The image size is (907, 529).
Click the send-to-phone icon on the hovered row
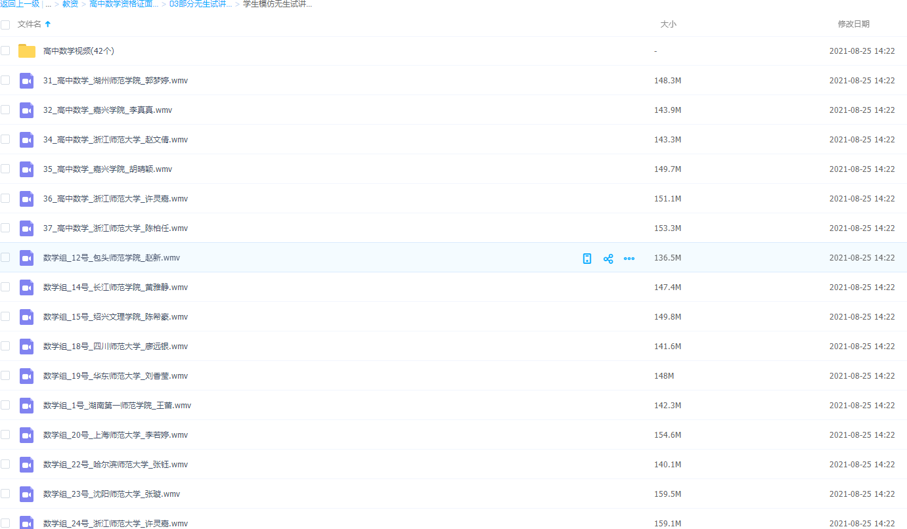coord(587,259)
